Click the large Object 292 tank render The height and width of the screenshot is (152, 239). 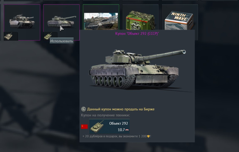pos(137,69)
